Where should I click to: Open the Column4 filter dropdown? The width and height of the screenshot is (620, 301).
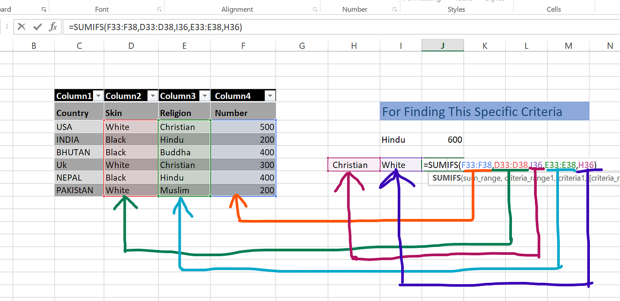pyautogui.click(x=270, y=95)
